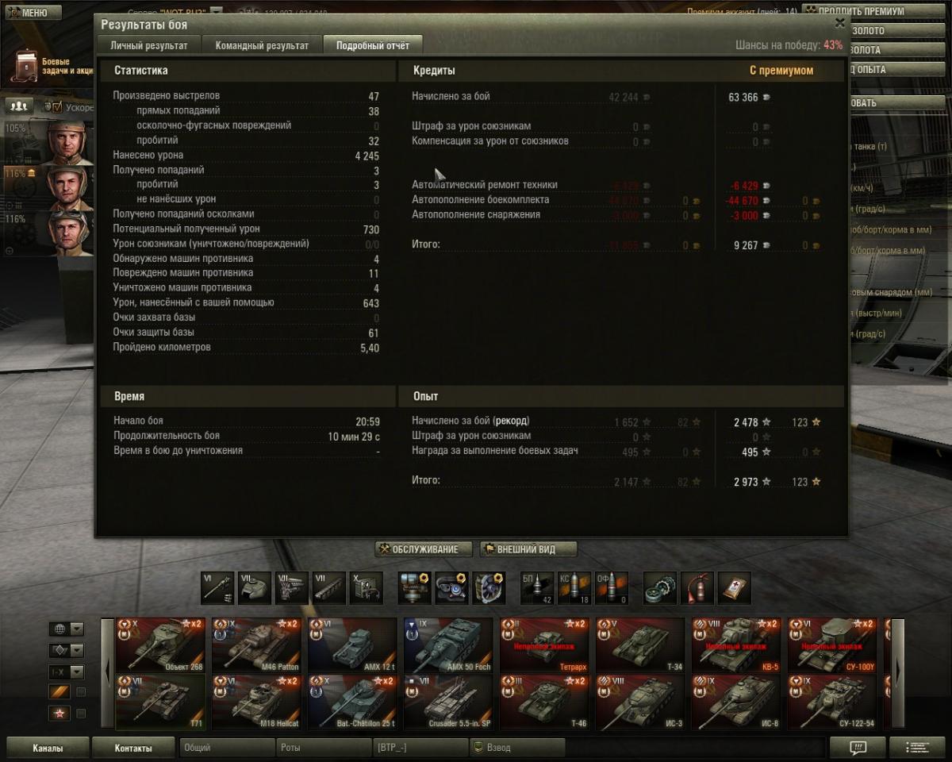
Task: Select the Bat.-Châtillon 25 t tank card
Action: pos(353,702)
